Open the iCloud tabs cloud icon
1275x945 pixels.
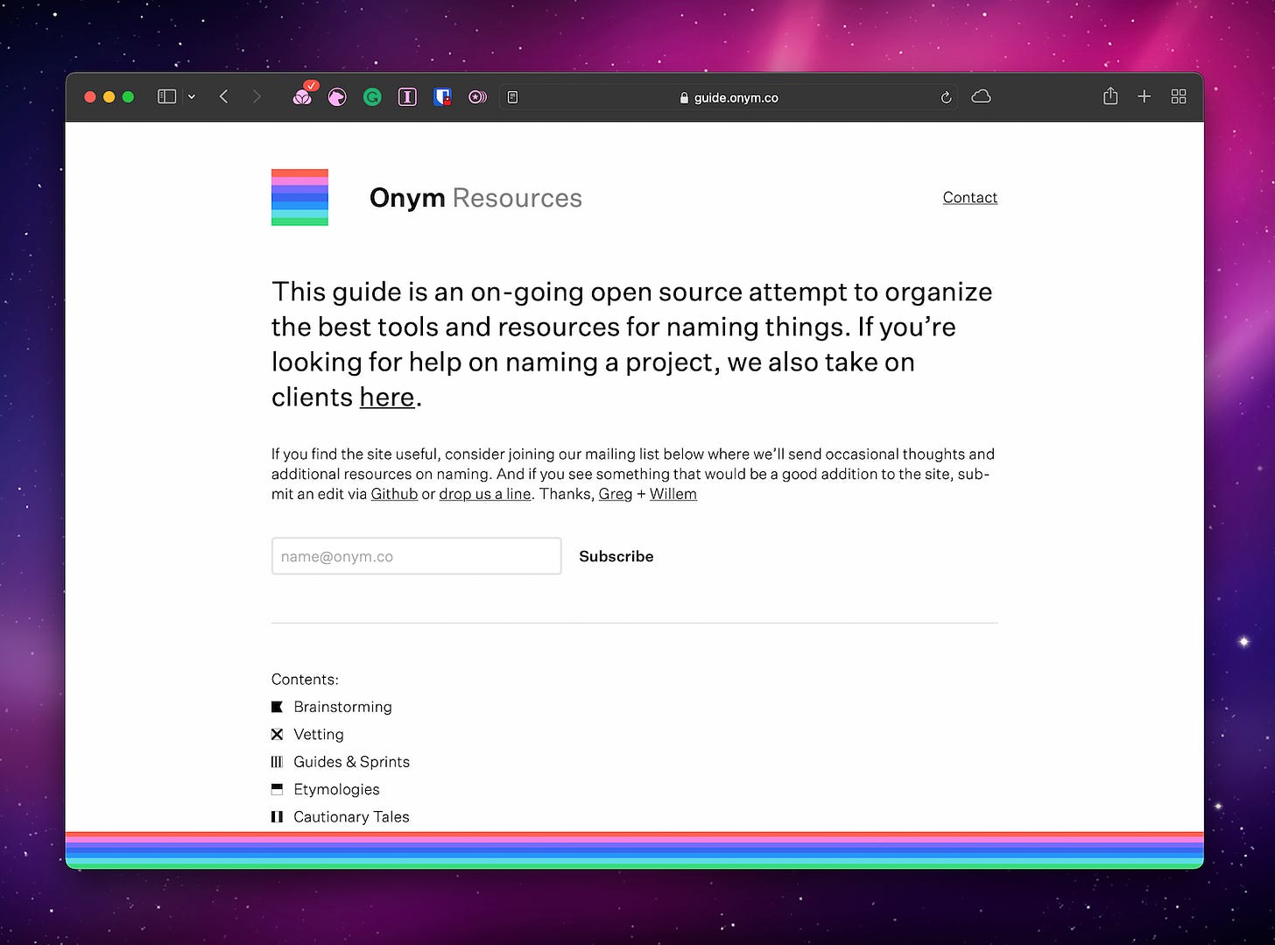[981, 96]
